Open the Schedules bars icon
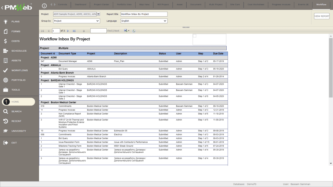The width and height of the screenshot is (333, 187). [x=6, y=51]
